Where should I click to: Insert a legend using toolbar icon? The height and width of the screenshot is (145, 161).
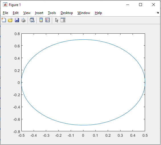tap(48, 20)
